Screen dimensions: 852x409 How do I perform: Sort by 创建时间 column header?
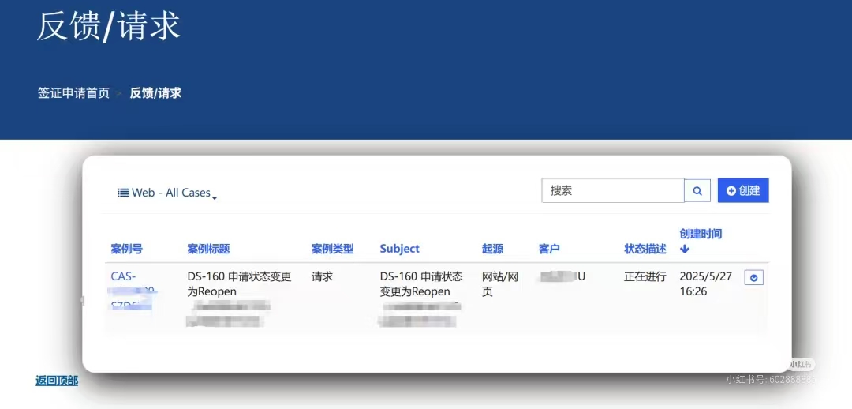[x=701, y=234]
